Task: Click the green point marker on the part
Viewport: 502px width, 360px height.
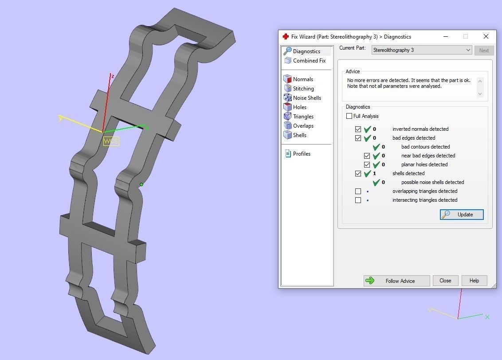Action: click(141, 184)
